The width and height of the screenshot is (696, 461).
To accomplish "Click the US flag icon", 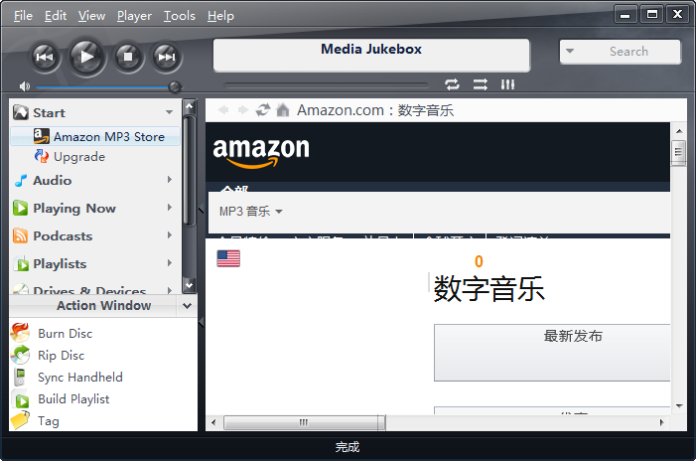I will [x=228, y=258].
